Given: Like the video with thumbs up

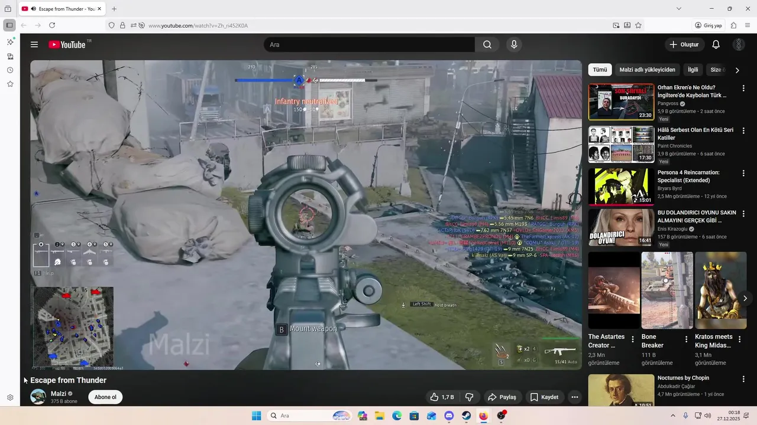Looking at the screenshot, I should (442, 397).
